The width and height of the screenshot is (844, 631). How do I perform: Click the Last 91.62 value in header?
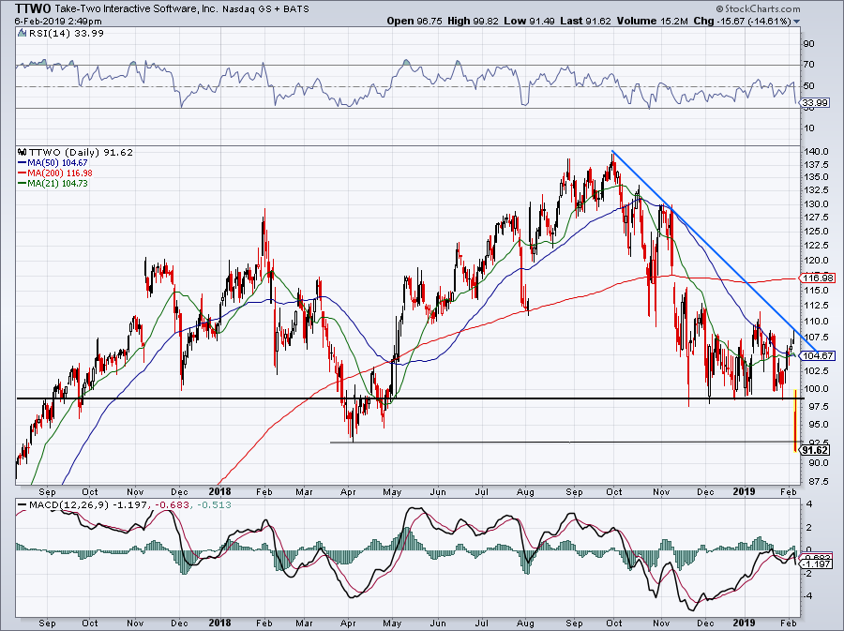pyautogui.click(x=585, y=22)
